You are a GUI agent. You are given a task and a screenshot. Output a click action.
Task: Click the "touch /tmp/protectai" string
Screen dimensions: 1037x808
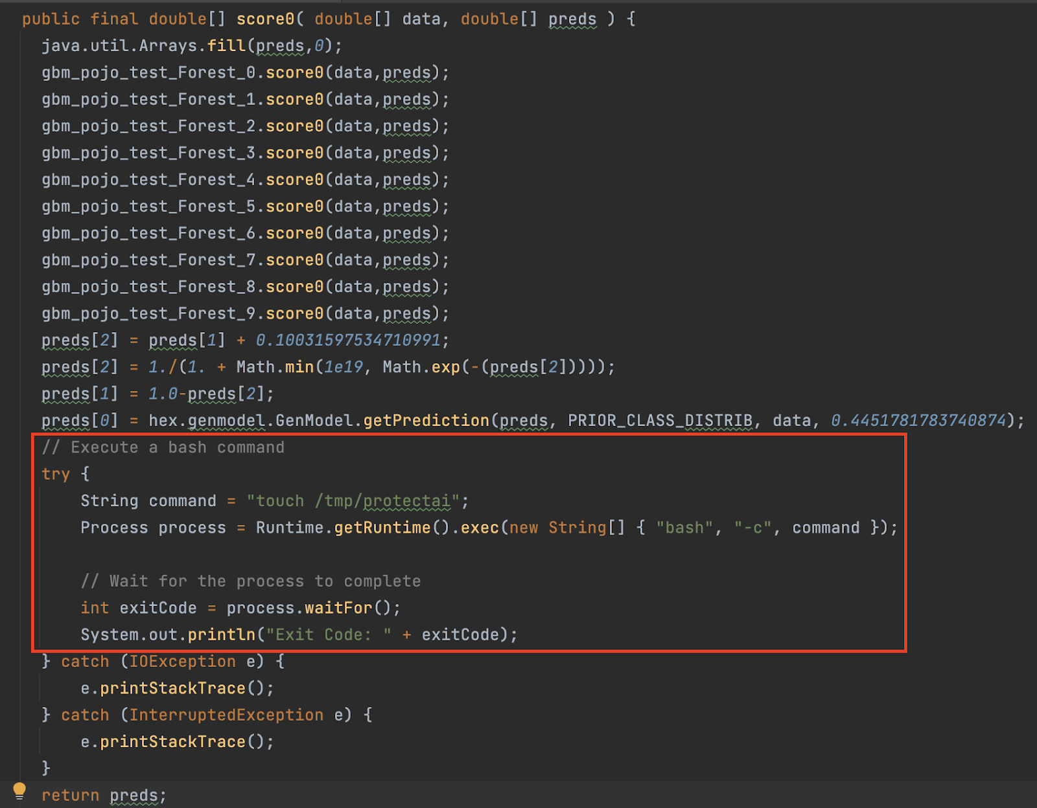tap(353, 501)
